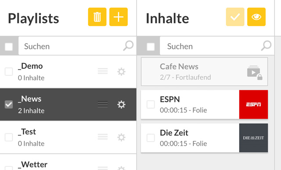Click the yellow checkmark confirm button in Inhalte
281x170 pixels.
(235, 17)
